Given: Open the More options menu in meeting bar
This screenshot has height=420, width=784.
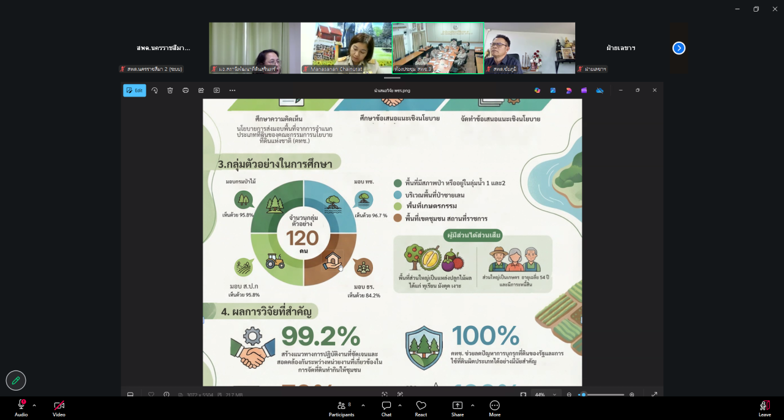Looking at the screenshot, I should tap(494, 408).
